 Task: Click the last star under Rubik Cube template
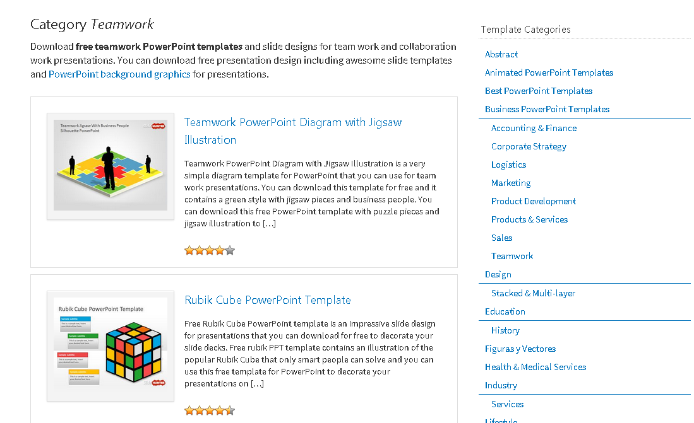point(230,410)
